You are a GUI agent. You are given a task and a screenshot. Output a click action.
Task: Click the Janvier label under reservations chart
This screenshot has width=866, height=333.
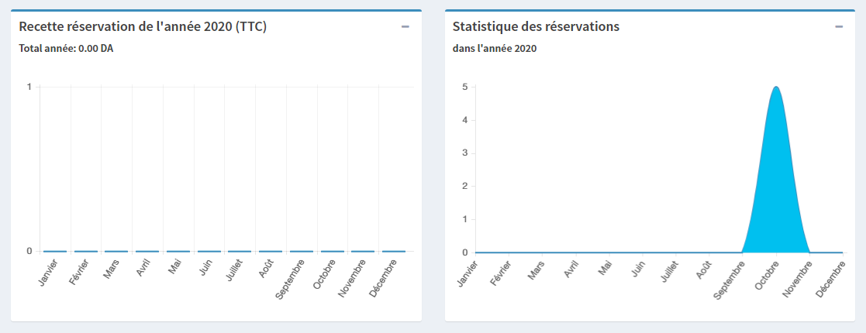click(x=468, y=273)
